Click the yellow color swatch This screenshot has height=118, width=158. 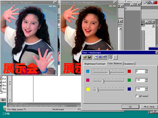coord(88,89)
